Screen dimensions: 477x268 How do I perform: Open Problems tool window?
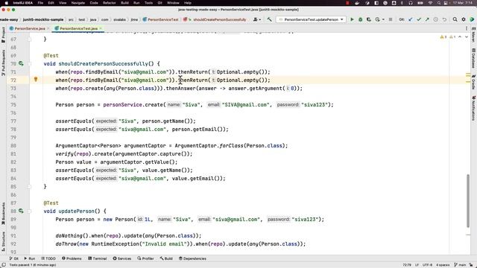pyautogui.click(x=72, y=258)
